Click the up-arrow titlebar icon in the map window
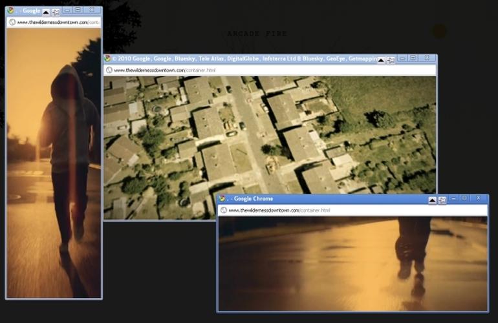 click(x=381, y=59)
